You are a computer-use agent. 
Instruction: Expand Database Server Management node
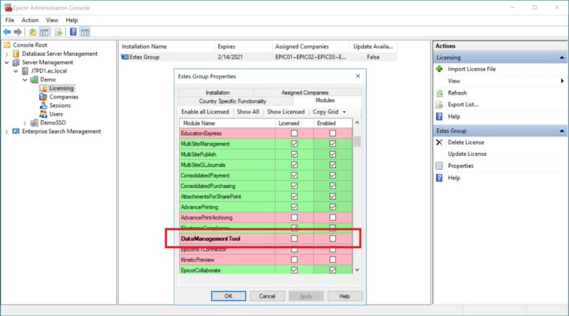[7, 54]
